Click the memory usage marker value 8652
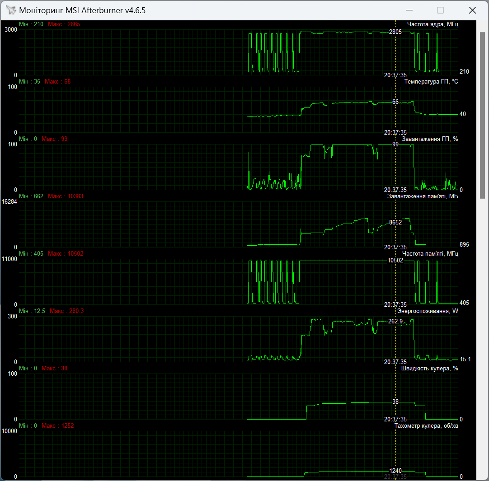This screenshot has width=489, height=481. click(395, 222)
